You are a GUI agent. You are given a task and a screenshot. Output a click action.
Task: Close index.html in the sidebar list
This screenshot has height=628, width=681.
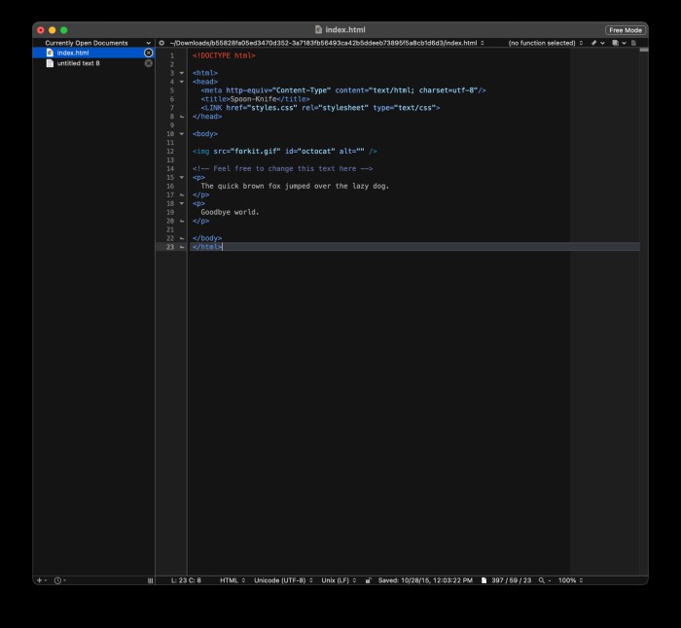click(x=149, y=52)
